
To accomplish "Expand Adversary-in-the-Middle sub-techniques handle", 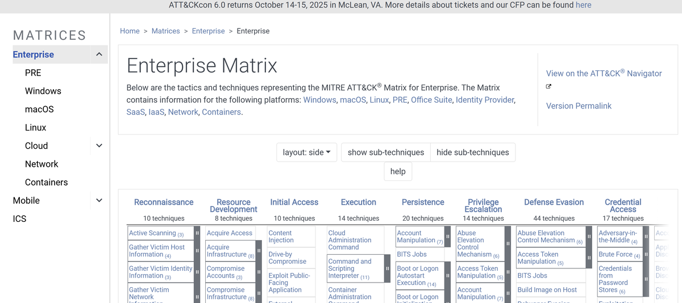I will click(x=646, y=237).
